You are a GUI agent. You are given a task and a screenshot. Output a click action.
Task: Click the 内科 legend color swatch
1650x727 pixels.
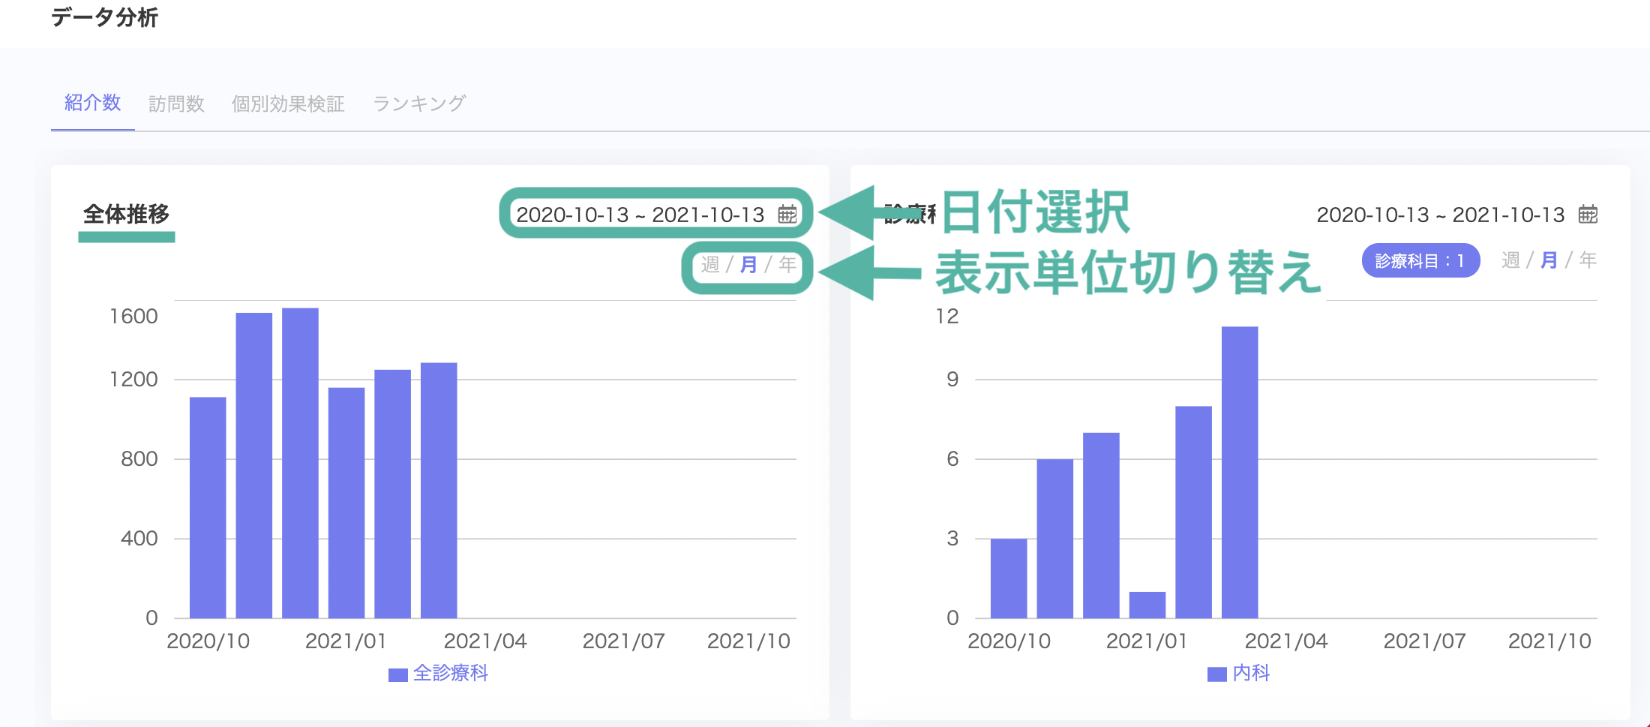click(1216, 674)
